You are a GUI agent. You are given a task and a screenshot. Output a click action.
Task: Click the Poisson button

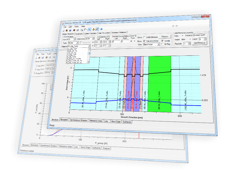165,36
